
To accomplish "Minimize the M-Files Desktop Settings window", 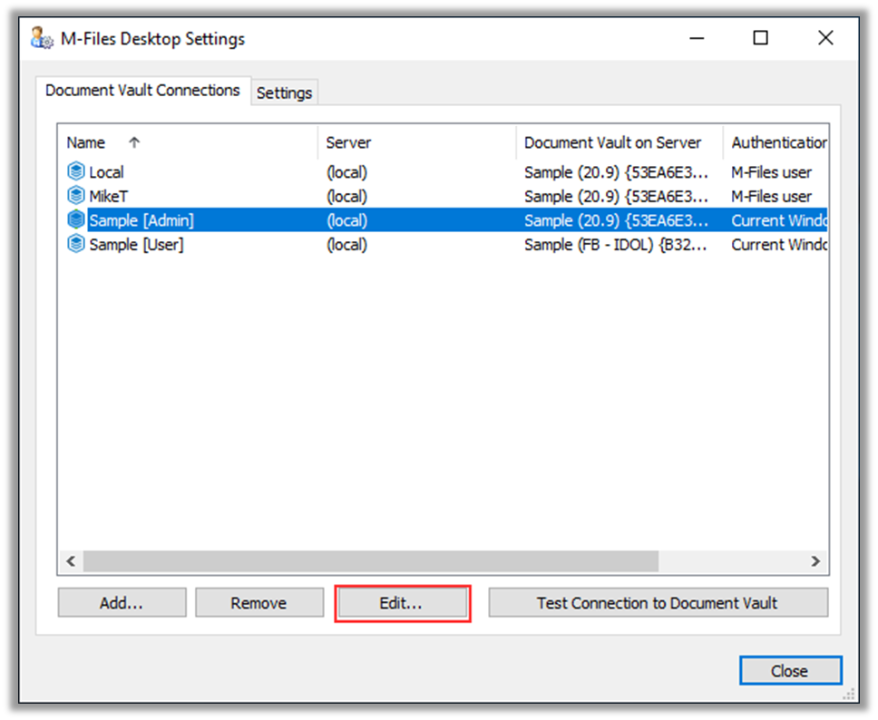I will [697, 38].
